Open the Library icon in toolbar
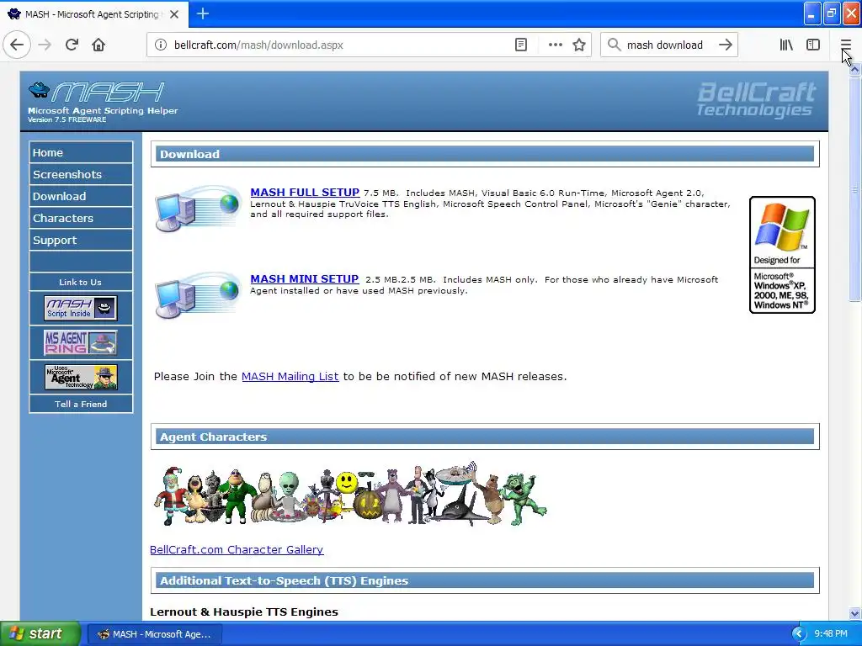862x646 pixels. [x=786, y=45]
